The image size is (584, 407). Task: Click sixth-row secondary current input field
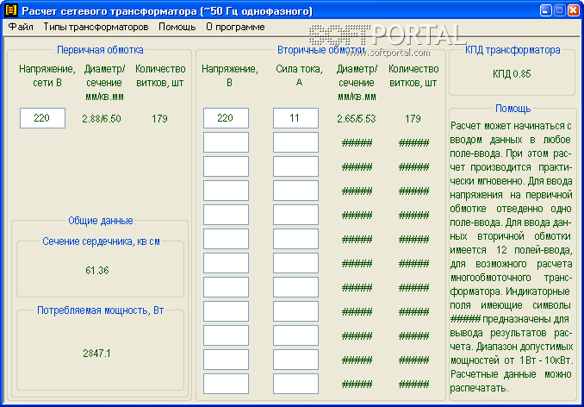tap(295, 239)
